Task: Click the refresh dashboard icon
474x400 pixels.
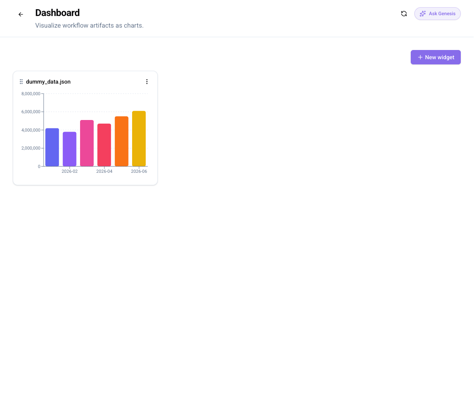Action: pos(404,14)
